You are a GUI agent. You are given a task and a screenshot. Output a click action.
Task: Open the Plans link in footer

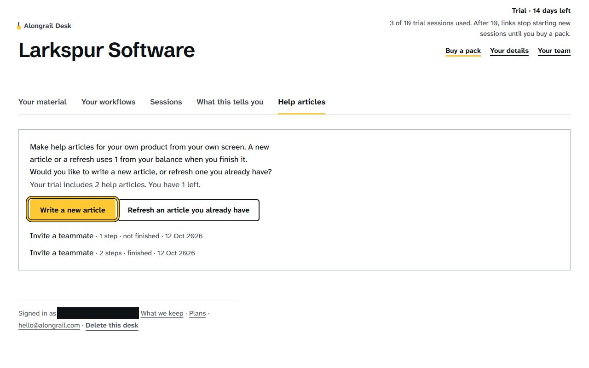point(197,313)
